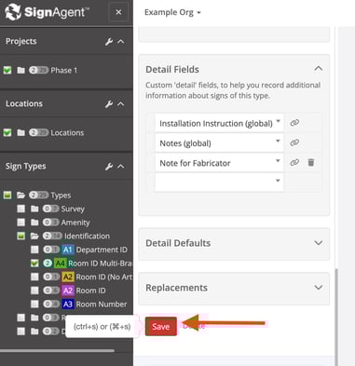
Task: Click the dark blue A3 badge
Action: tap(68, 305)
